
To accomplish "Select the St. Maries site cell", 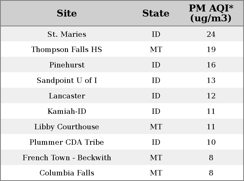I will (x=67, y=34).
